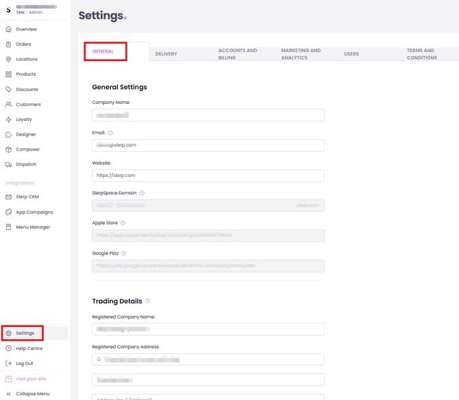Open the Dispatch truck icon

8,165
